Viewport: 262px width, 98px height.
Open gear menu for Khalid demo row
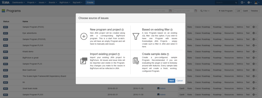click(x=254, y=52)
